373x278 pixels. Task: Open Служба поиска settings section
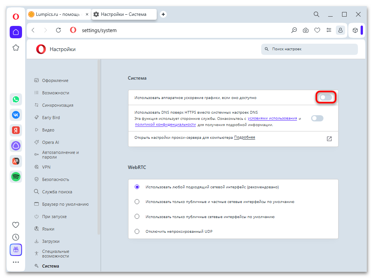[x=57, y=192]
